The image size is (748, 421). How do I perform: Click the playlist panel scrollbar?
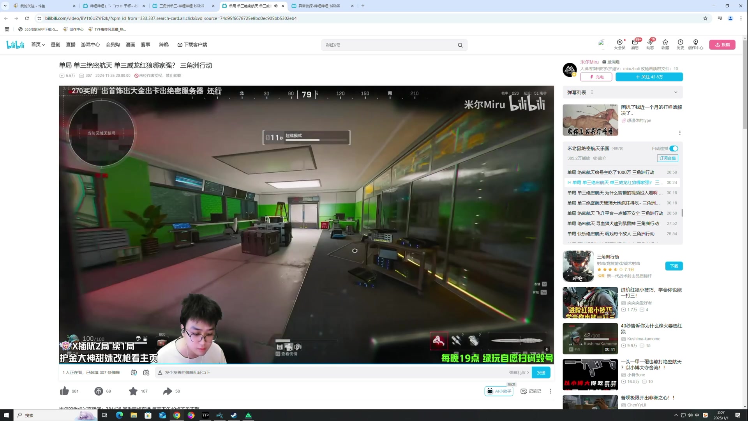(682, 213)
